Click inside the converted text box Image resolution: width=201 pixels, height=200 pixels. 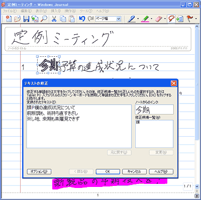coord(79,126)
